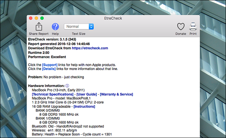Viewport: 226px width, 138px height.
Task: Click the Donate label in toolbar
Action: [x=180, y=34]
